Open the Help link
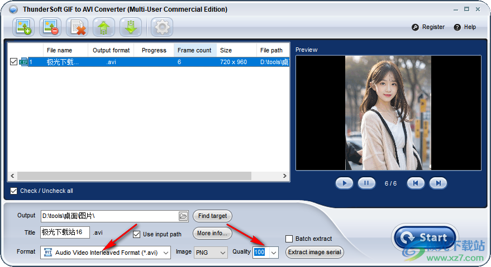Viewport: 491px width, 267px height. (x=470, y=27)
